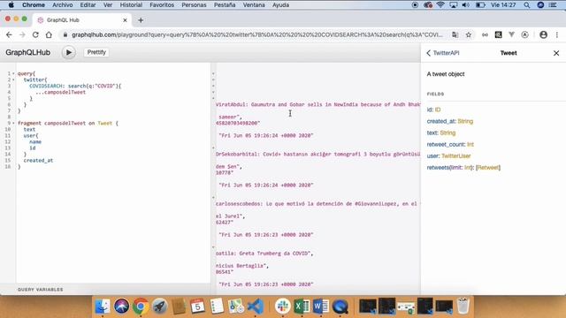The image size is (566, 318).
Task: Click the translate page icon
Action: tap(455, 34)
